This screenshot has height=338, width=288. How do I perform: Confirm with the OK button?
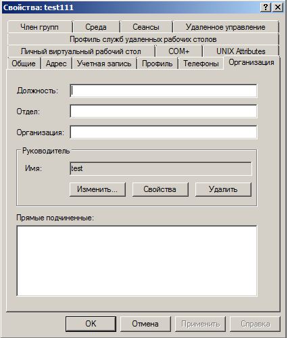[x=91, y=324]
